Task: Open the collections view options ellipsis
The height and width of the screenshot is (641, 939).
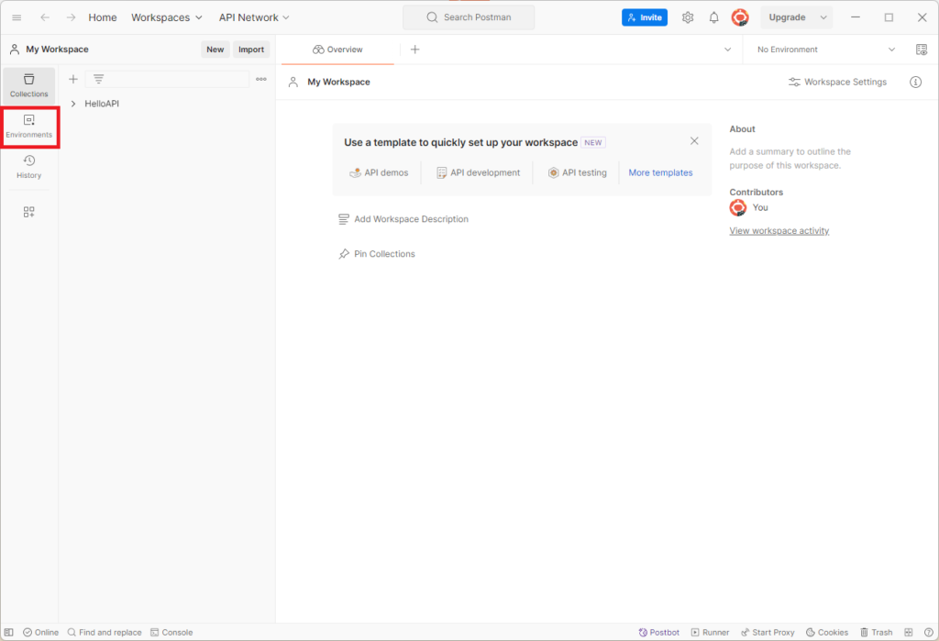Action: point(261,79)
